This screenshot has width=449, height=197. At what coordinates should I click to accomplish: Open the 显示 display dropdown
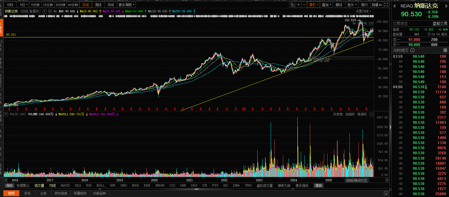pos(352,5)
